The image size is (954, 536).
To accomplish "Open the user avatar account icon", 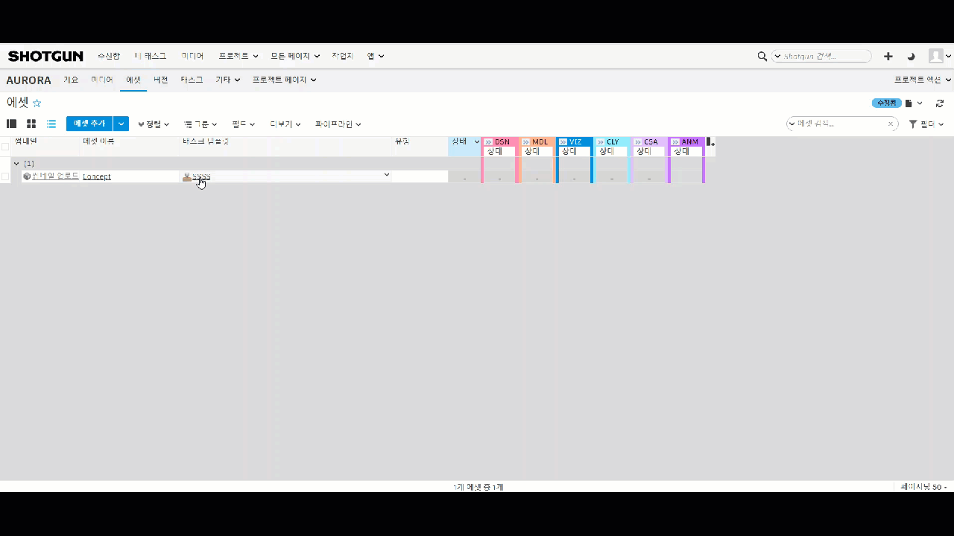I will (x=938, y=56).
